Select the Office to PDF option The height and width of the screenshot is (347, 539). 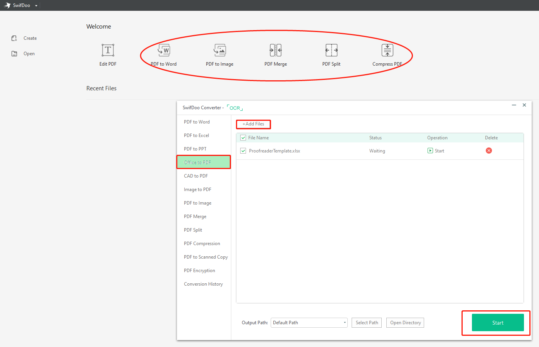coord(204,162)
